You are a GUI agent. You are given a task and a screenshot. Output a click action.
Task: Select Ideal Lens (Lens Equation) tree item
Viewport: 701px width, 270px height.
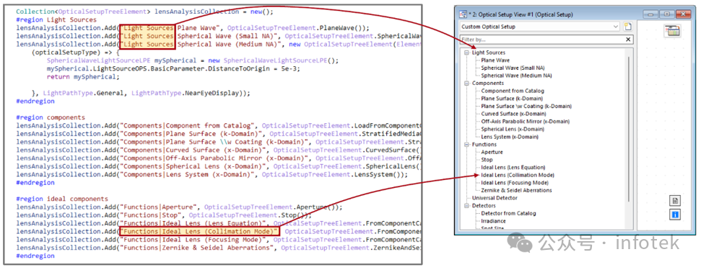(513, 167)
